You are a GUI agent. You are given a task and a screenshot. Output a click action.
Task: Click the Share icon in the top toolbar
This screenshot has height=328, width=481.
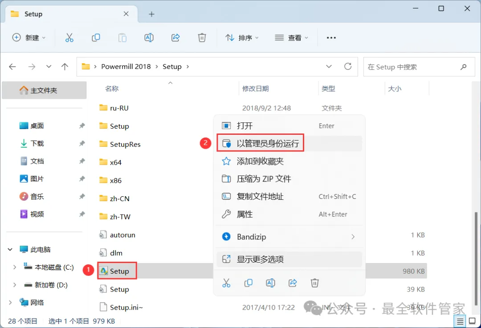[175, 38]
